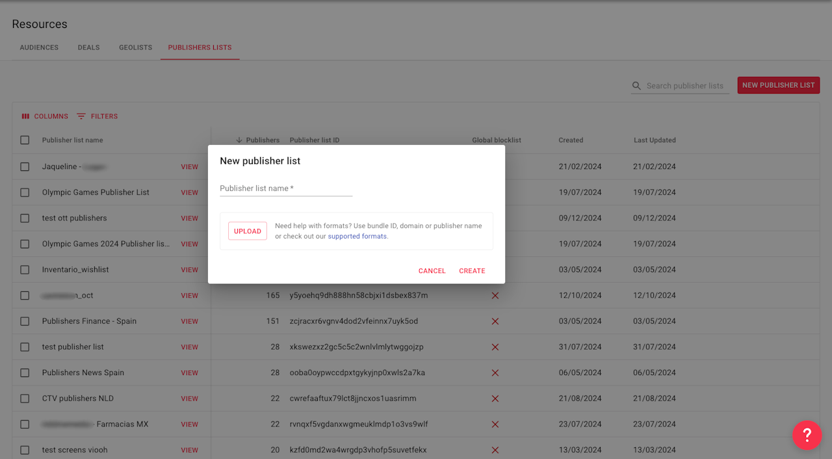Cancel the new publisher list dialog
This screenshot has height=459, width=832.
[x=432, y=271]
